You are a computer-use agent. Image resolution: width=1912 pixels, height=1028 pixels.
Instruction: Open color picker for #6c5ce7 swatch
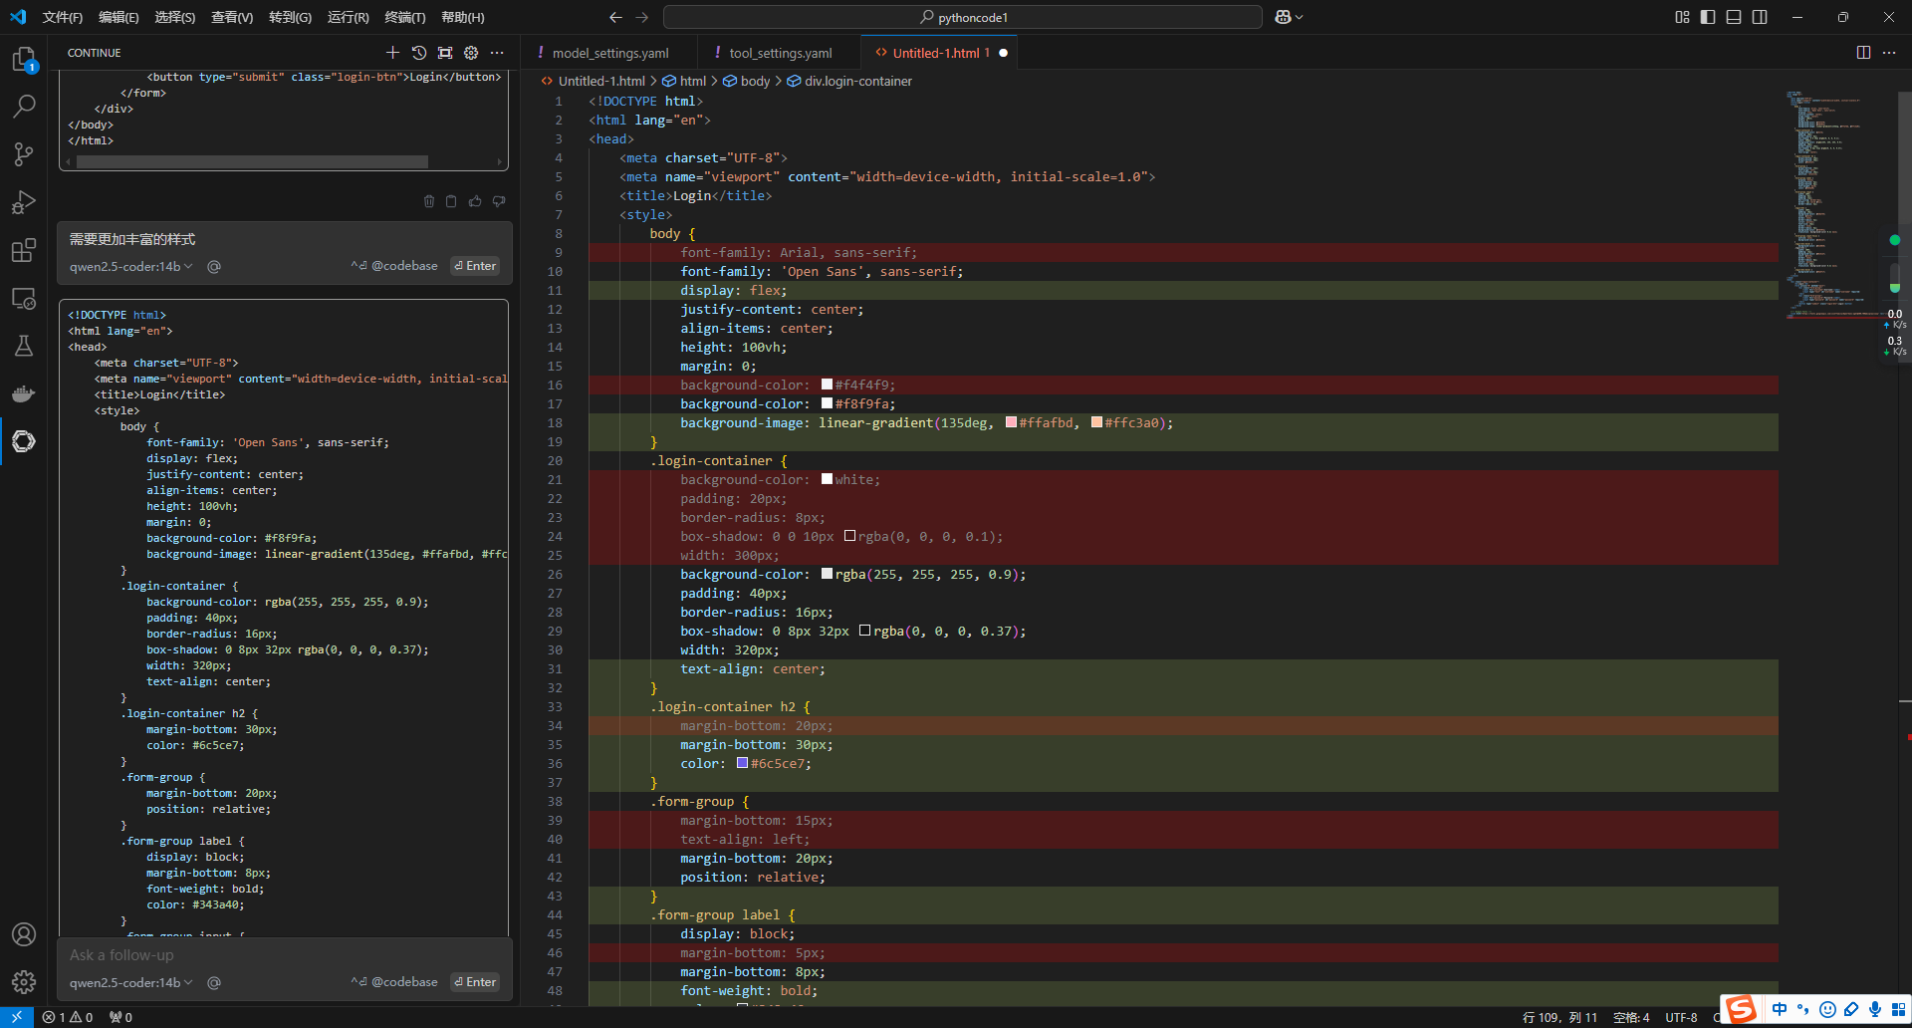coord(742,763)
